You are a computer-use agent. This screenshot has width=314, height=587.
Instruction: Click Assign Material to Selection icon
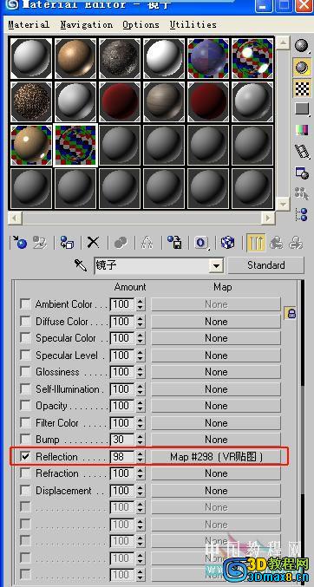click(x=68, y=243)
